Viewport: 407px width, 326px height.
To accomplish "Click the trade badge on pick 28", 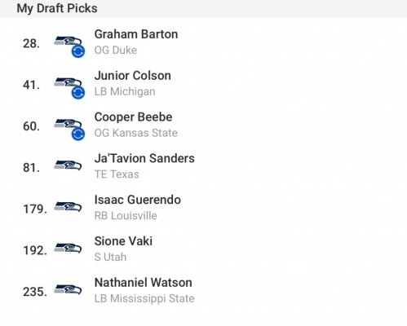I will coord(78,51).
